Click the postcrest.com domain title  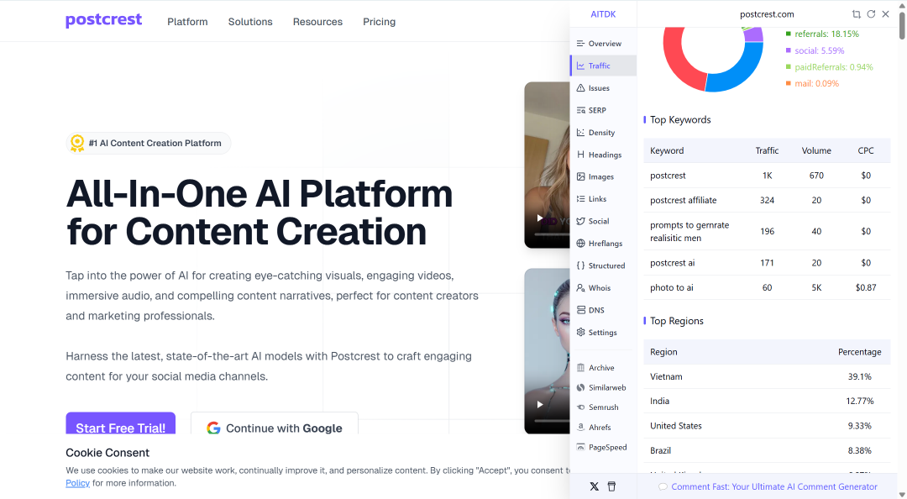click(767, 14)
